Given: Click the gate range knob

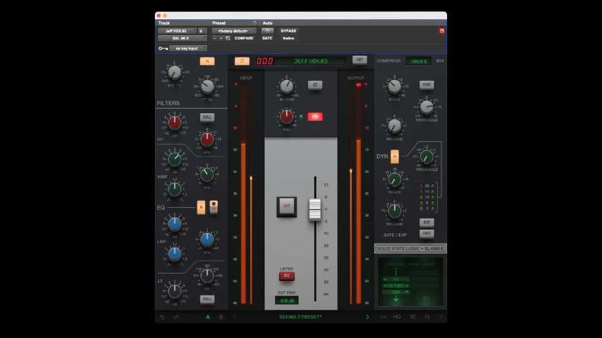Looking at the screenshot, I should 394,180.
